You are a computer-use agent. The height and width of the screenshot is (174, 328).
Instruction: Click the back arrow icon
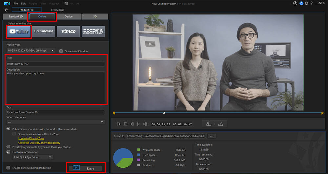click(x=6, y=10)
